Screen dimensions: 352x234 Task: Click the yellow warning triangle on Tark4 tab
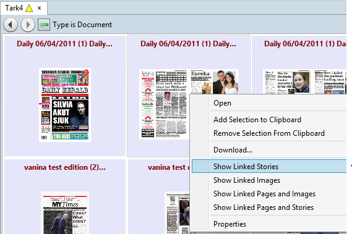[x=29, y=8]
